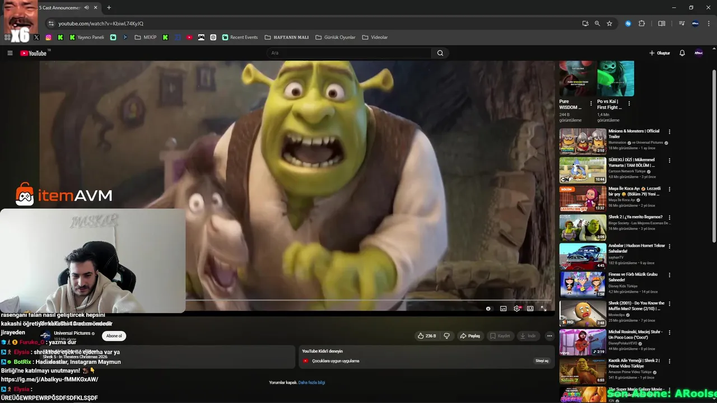The width and height of the screenshot is (717, 403).
Task: Follow the Daha fazla bilgi link
Action: pyautogui.click(x=311, y=383)
